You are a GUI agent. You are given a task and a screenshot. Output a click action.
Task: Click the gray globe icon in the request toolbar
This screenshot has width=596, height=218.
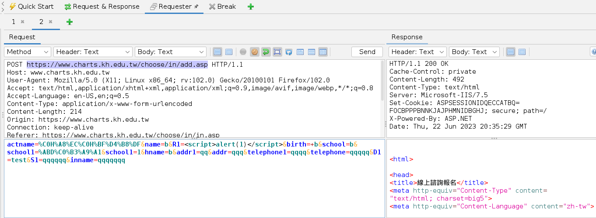[243, 52]
